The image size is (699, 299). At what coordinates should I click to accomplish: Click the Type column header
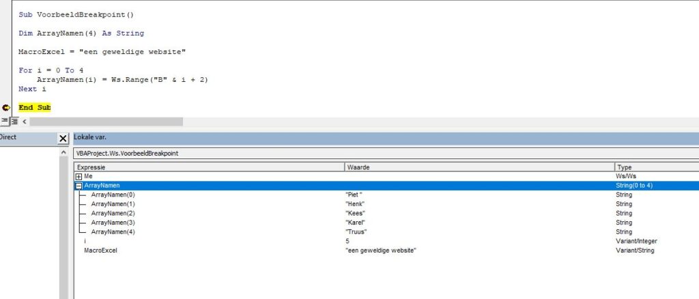click(x=655, y=167)
